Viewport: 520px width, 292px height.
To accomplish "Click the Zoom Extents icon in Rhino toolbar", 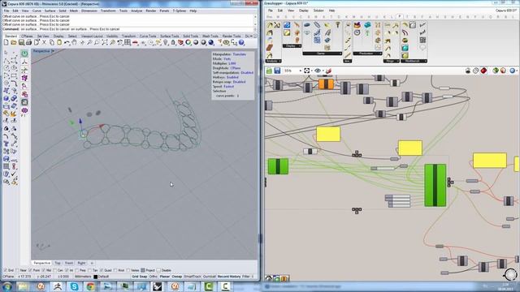I will coord(105,42).
